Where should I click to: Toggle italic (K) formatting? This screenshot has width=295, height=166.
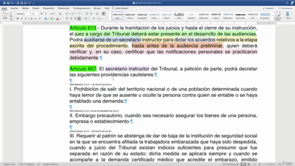[x=22, y=18]
